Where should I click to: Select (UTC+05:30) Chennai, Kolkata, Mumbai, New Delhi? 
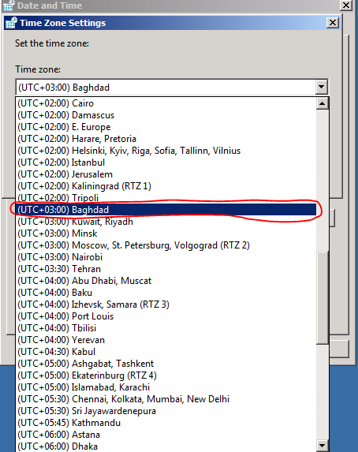(x=166, y=398)
